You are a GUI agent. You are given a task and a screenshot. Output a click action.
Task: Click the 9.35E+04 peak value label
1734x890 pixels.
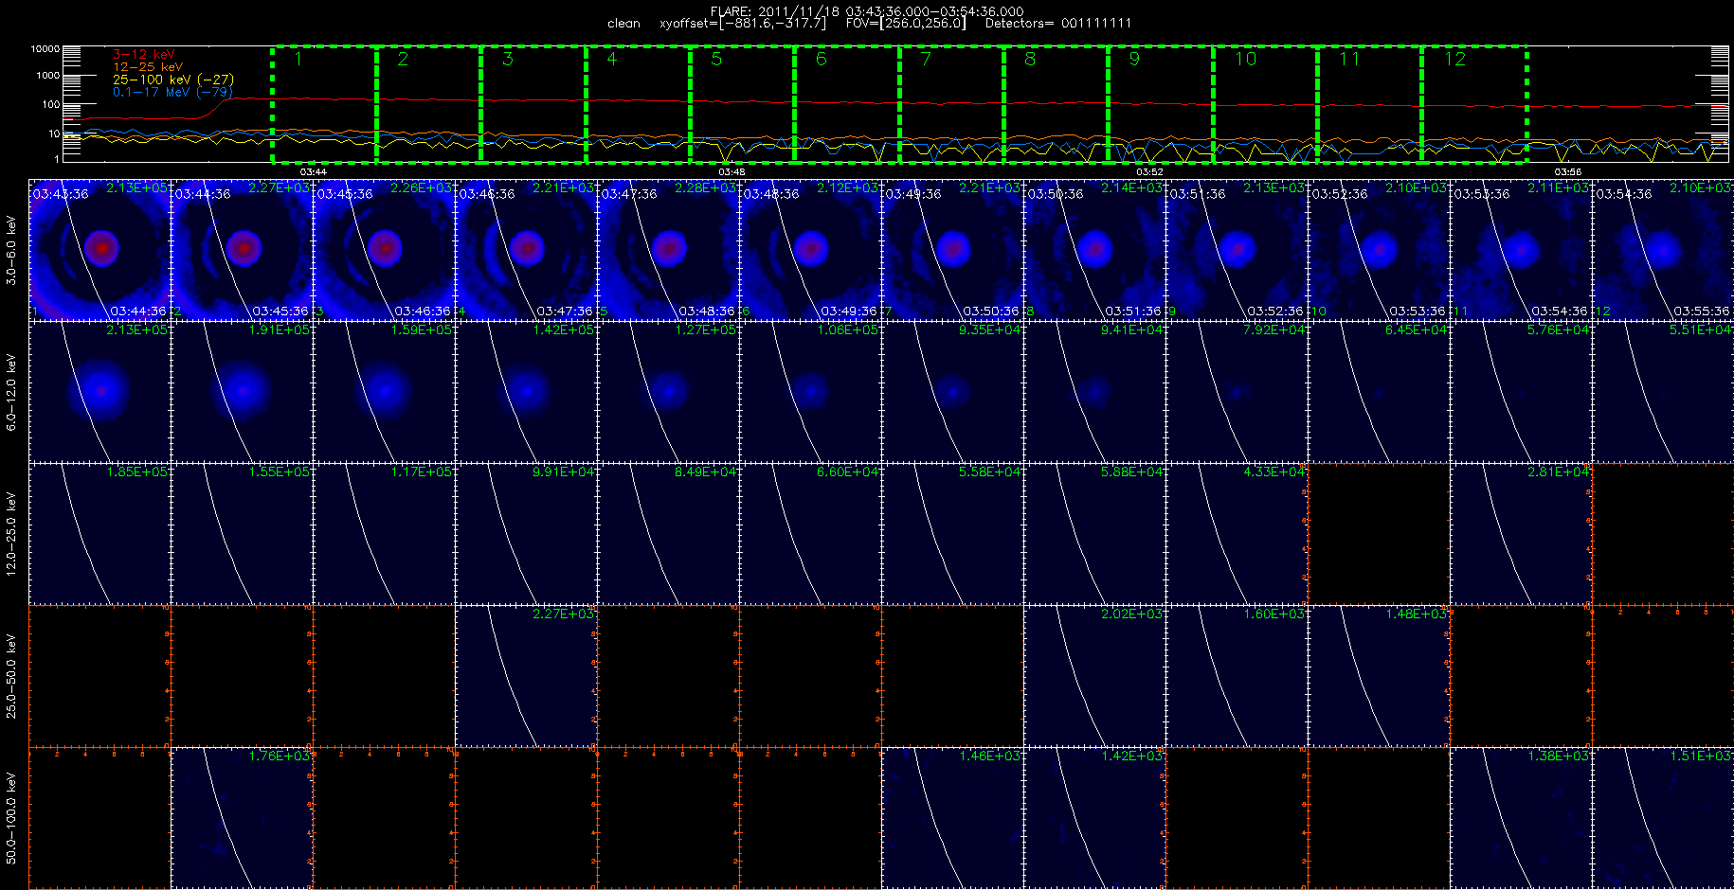[990, 330]
